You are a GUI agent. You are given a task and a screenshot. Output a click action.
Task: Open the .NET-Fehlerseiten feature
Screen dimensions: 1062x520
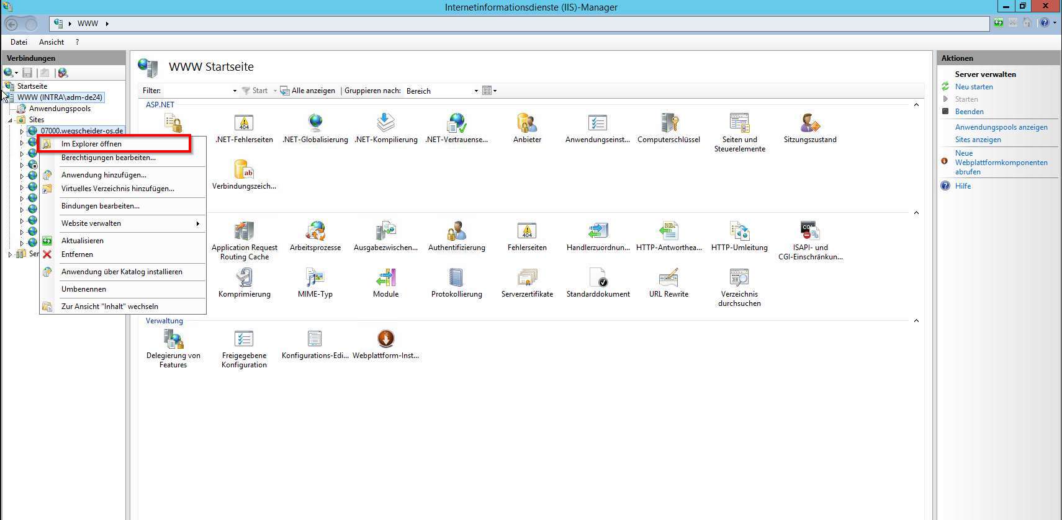(x=244, y=128)
